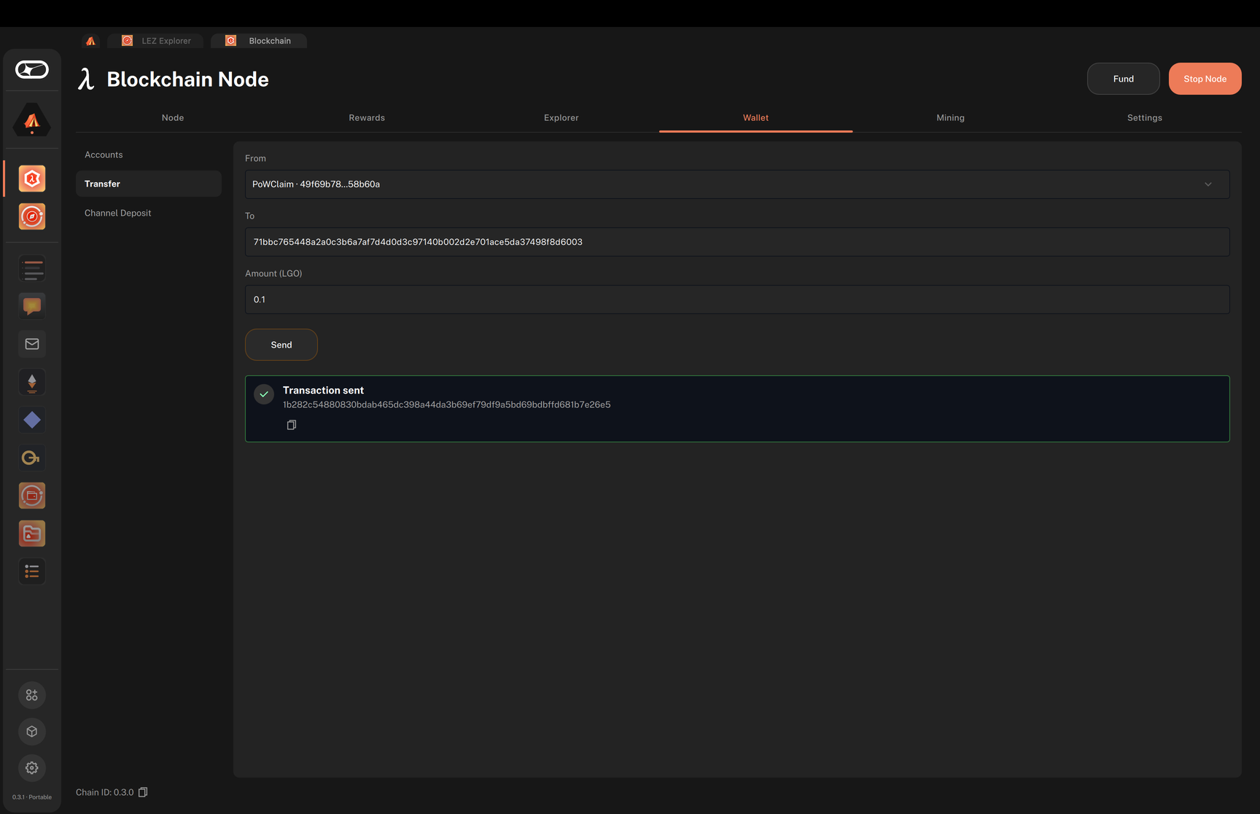Click the Stop Node button
The height and width of the screenshot is (814, 1260).
tap(1205, 79)
